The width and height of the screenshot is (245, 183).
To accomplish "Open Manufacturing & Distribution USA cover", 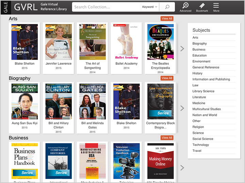I will click(93, 161).
